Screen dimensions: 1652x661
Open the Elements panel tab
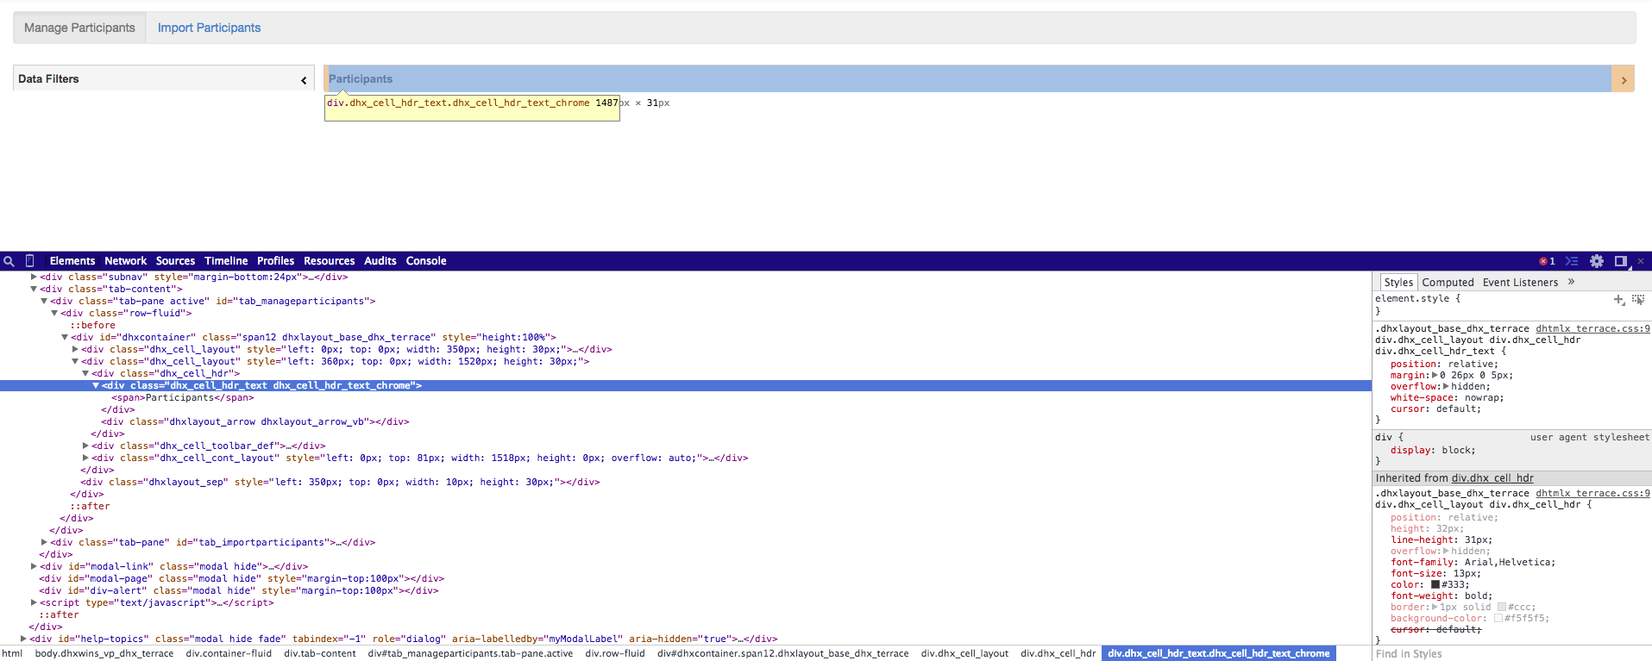[72, 261]
